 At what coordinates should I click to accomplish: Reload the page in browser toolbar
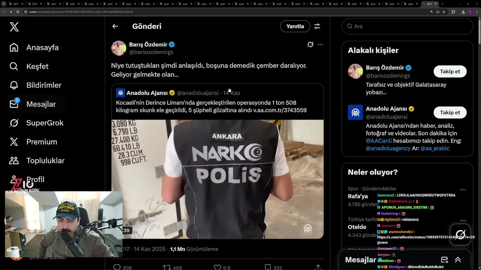pos(17,12)
